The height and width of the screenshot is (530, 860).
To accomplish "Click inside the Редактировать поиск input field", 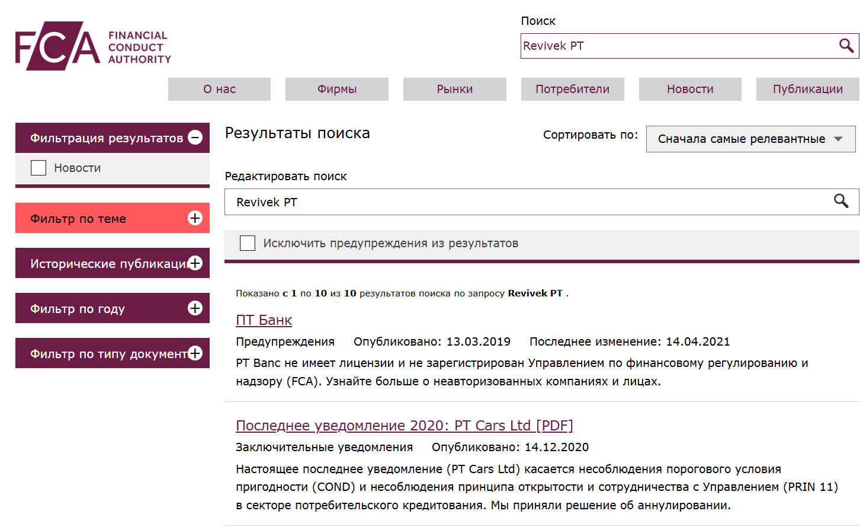I will pyautogui.click(x=474, y=202).
